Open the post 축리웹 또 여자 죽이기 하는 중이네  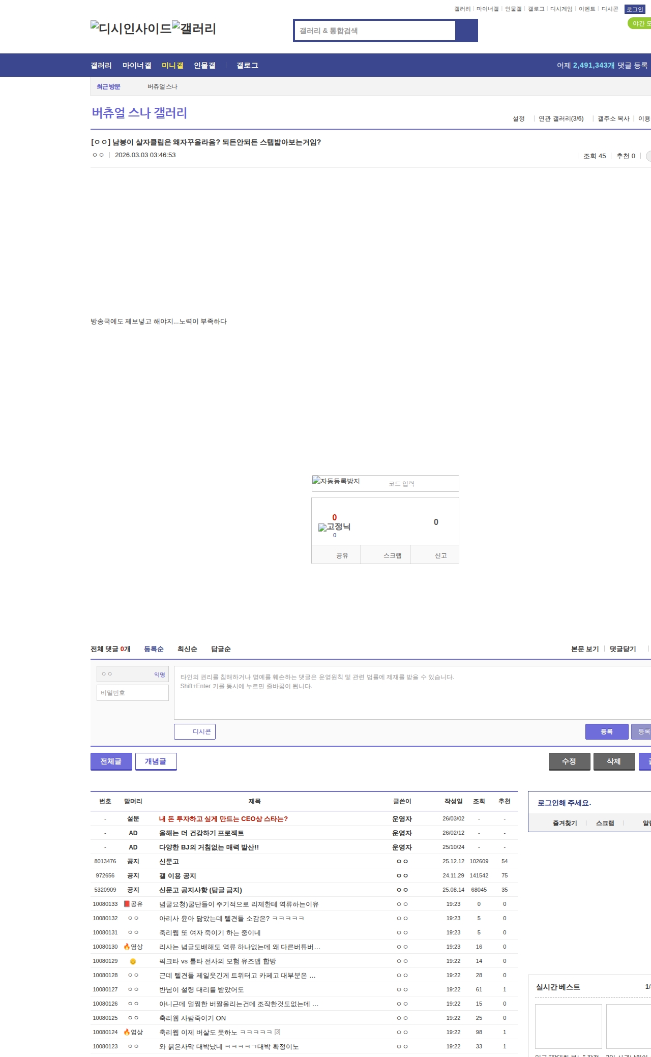click(x=210, y=932)
